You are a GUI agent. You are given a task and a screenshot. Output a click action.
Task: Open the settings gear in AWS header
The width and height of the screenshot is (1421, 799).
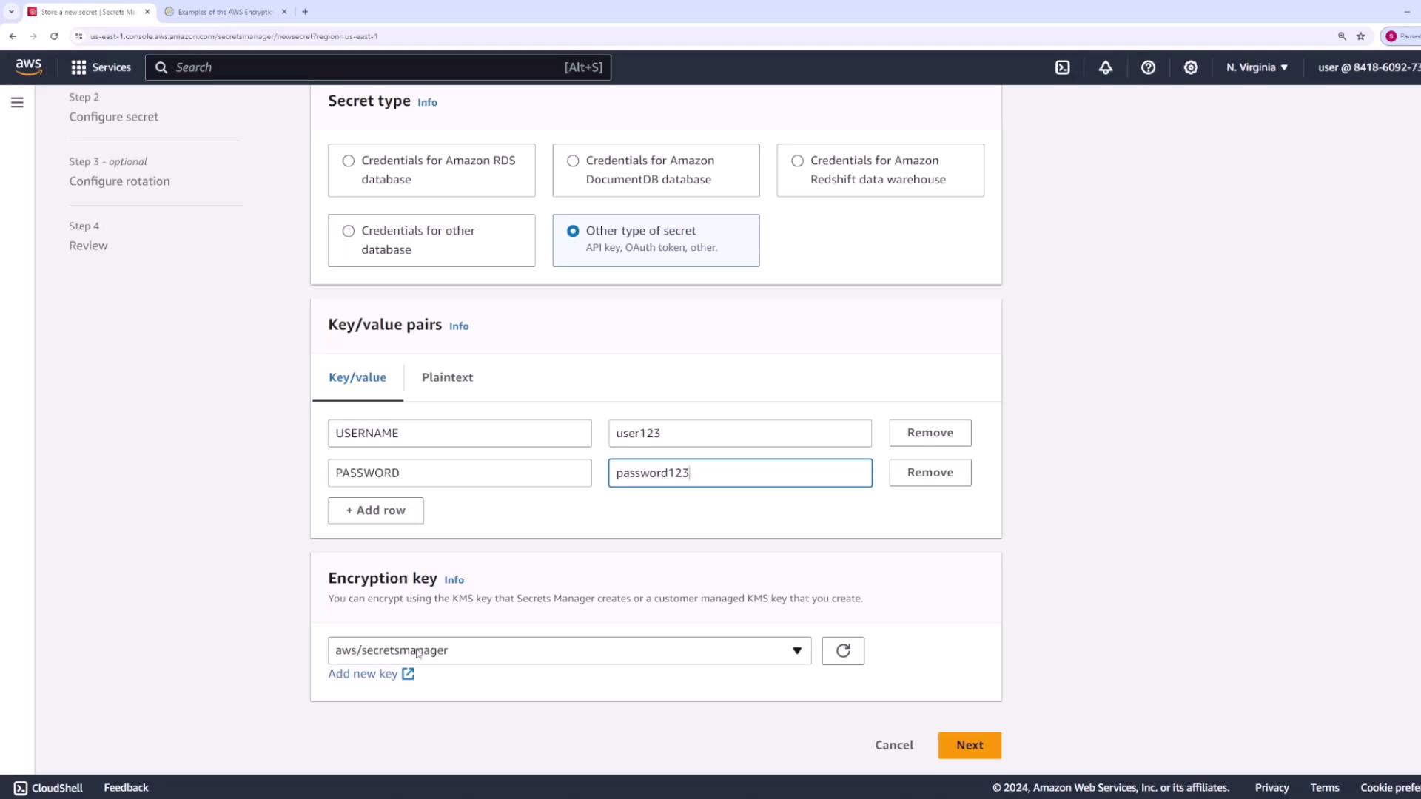tap(1190, 67)
